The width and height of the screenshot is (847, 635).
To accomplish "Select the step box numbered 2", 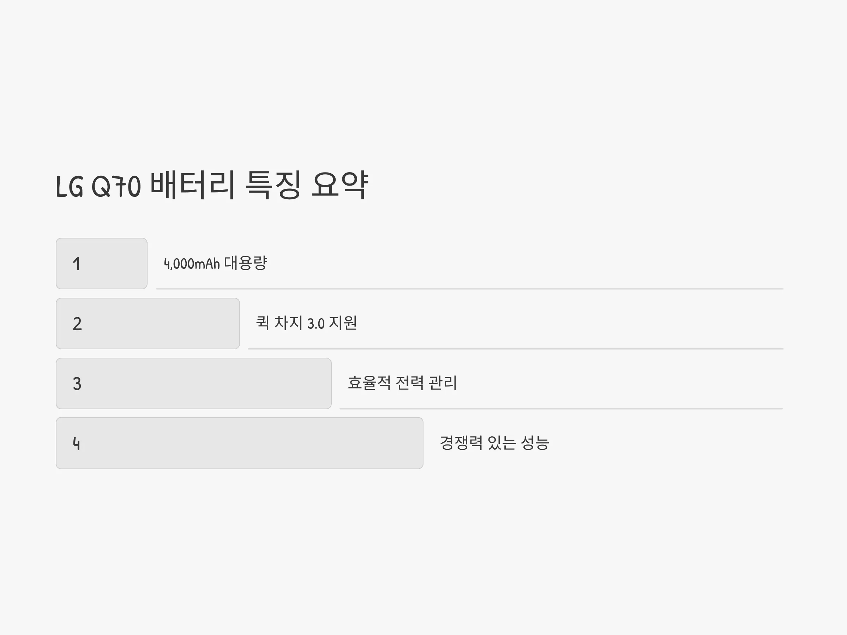I will [148, 323].
